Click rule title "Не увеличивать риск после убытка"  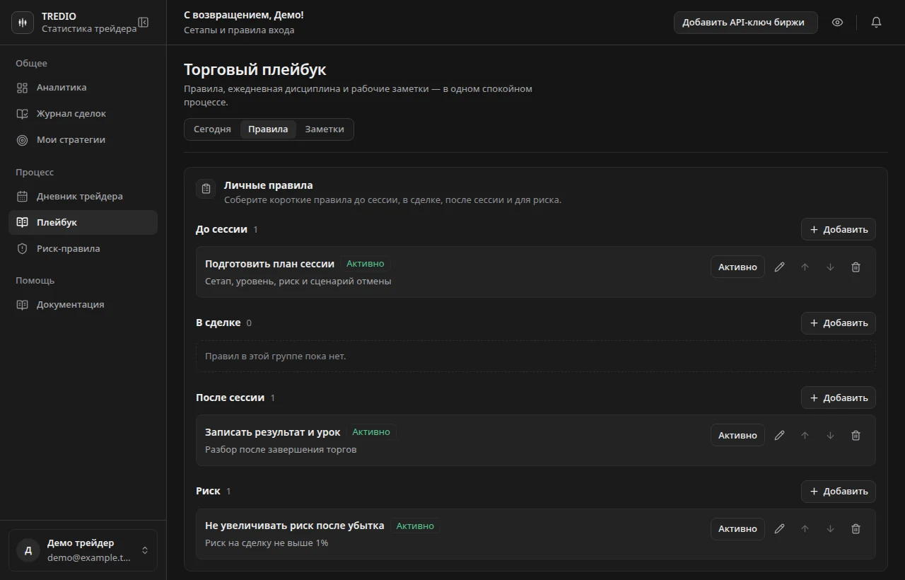coord(295,526)
